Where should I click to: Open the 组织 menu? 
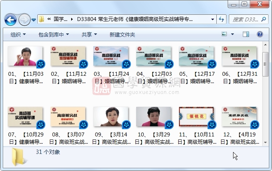tap(18, 35)
